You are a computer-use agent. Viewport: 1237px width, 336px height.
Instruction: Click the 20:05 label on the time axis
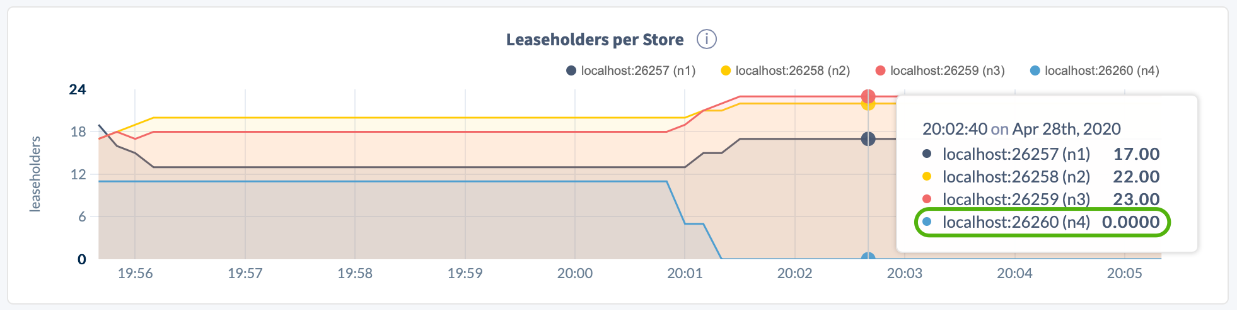point(1125,273)
